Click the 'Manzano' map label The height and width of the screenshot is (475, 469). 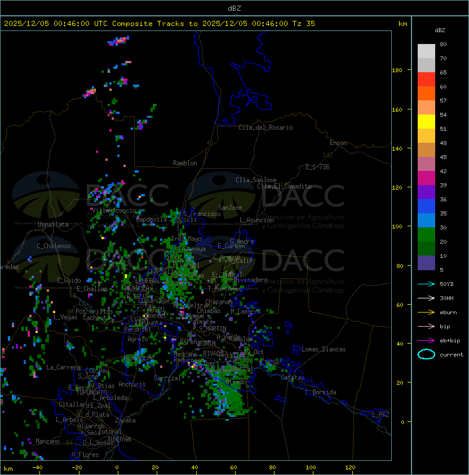coord(47,441)
